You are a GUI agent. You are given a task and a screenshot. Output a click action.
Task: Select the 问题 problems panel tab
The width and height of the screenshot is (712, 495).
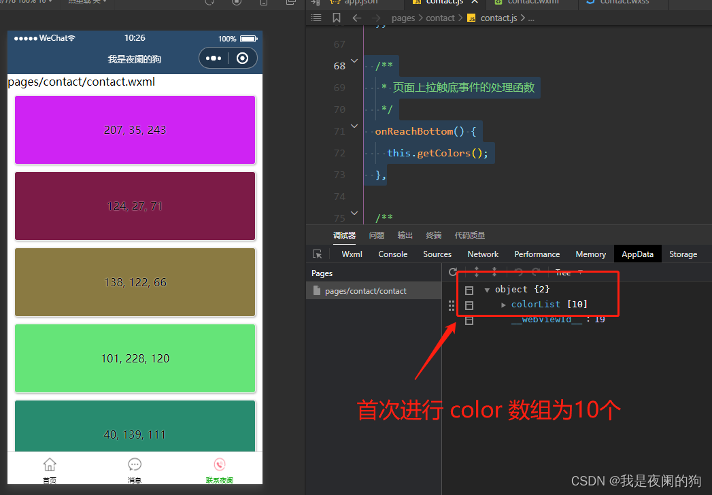(377, 235)
